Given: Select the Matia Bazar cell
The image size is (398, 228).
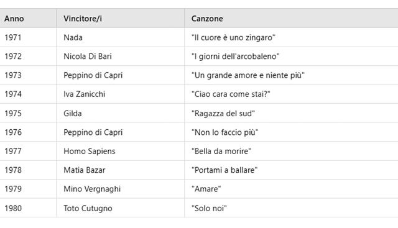Looking at the screenshot, I should coord(85,170).
